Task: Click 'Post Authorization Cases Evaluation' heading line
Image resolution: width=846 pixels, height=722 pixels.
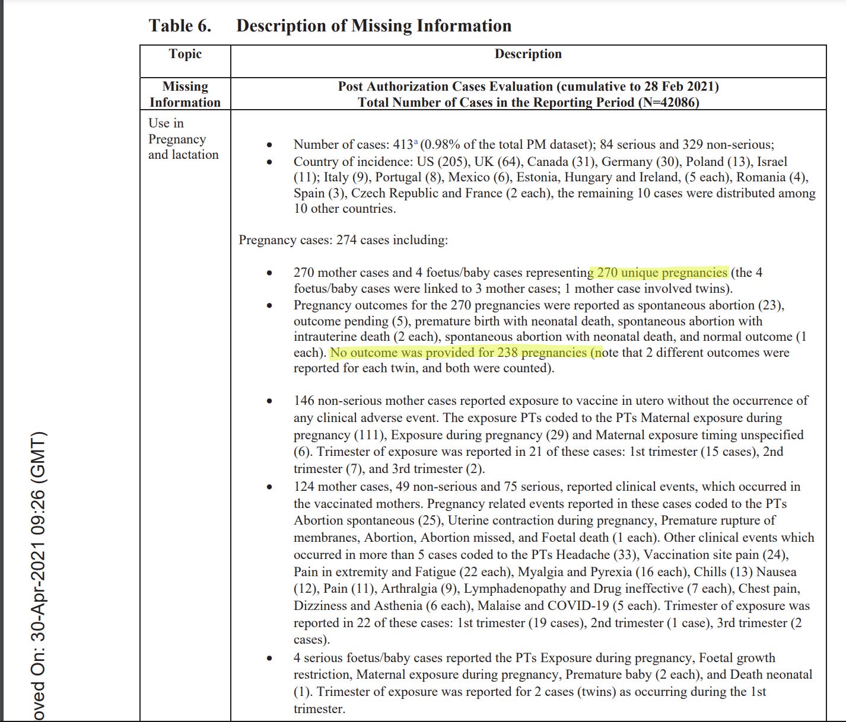Action: tap(528, 87)
